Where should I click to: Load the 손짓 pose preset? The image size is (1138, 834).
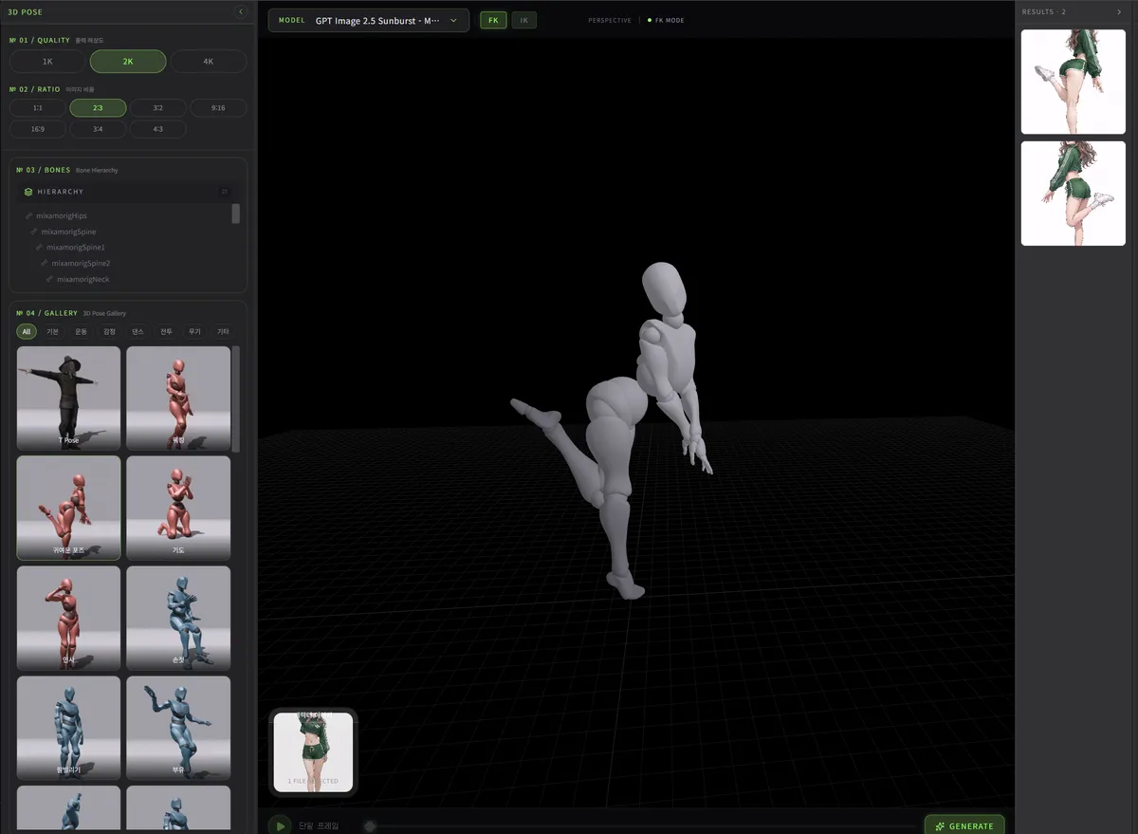[178, 618]
